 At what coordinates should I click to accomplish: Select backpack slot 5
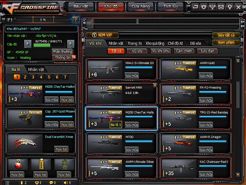[x=49, y=77]
